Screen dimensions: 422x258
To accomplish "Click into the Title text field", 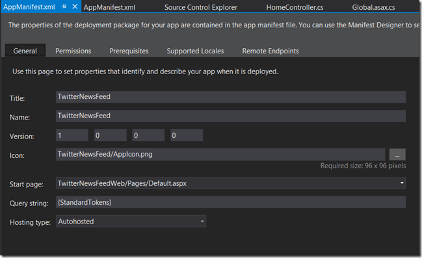I will point(231,97).
